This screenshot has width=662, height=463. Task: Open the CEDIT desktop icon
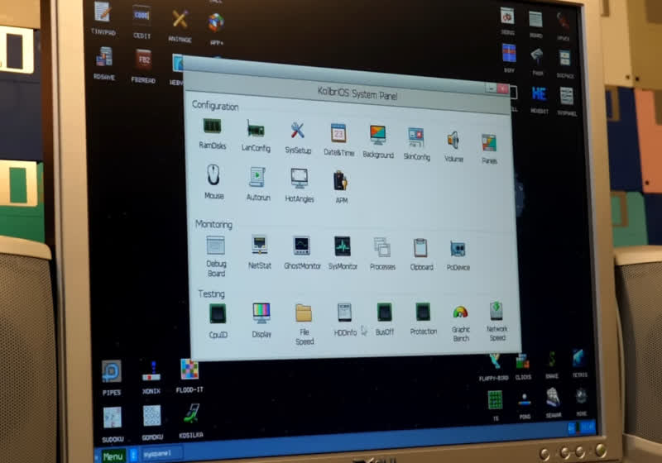(142, 22)
